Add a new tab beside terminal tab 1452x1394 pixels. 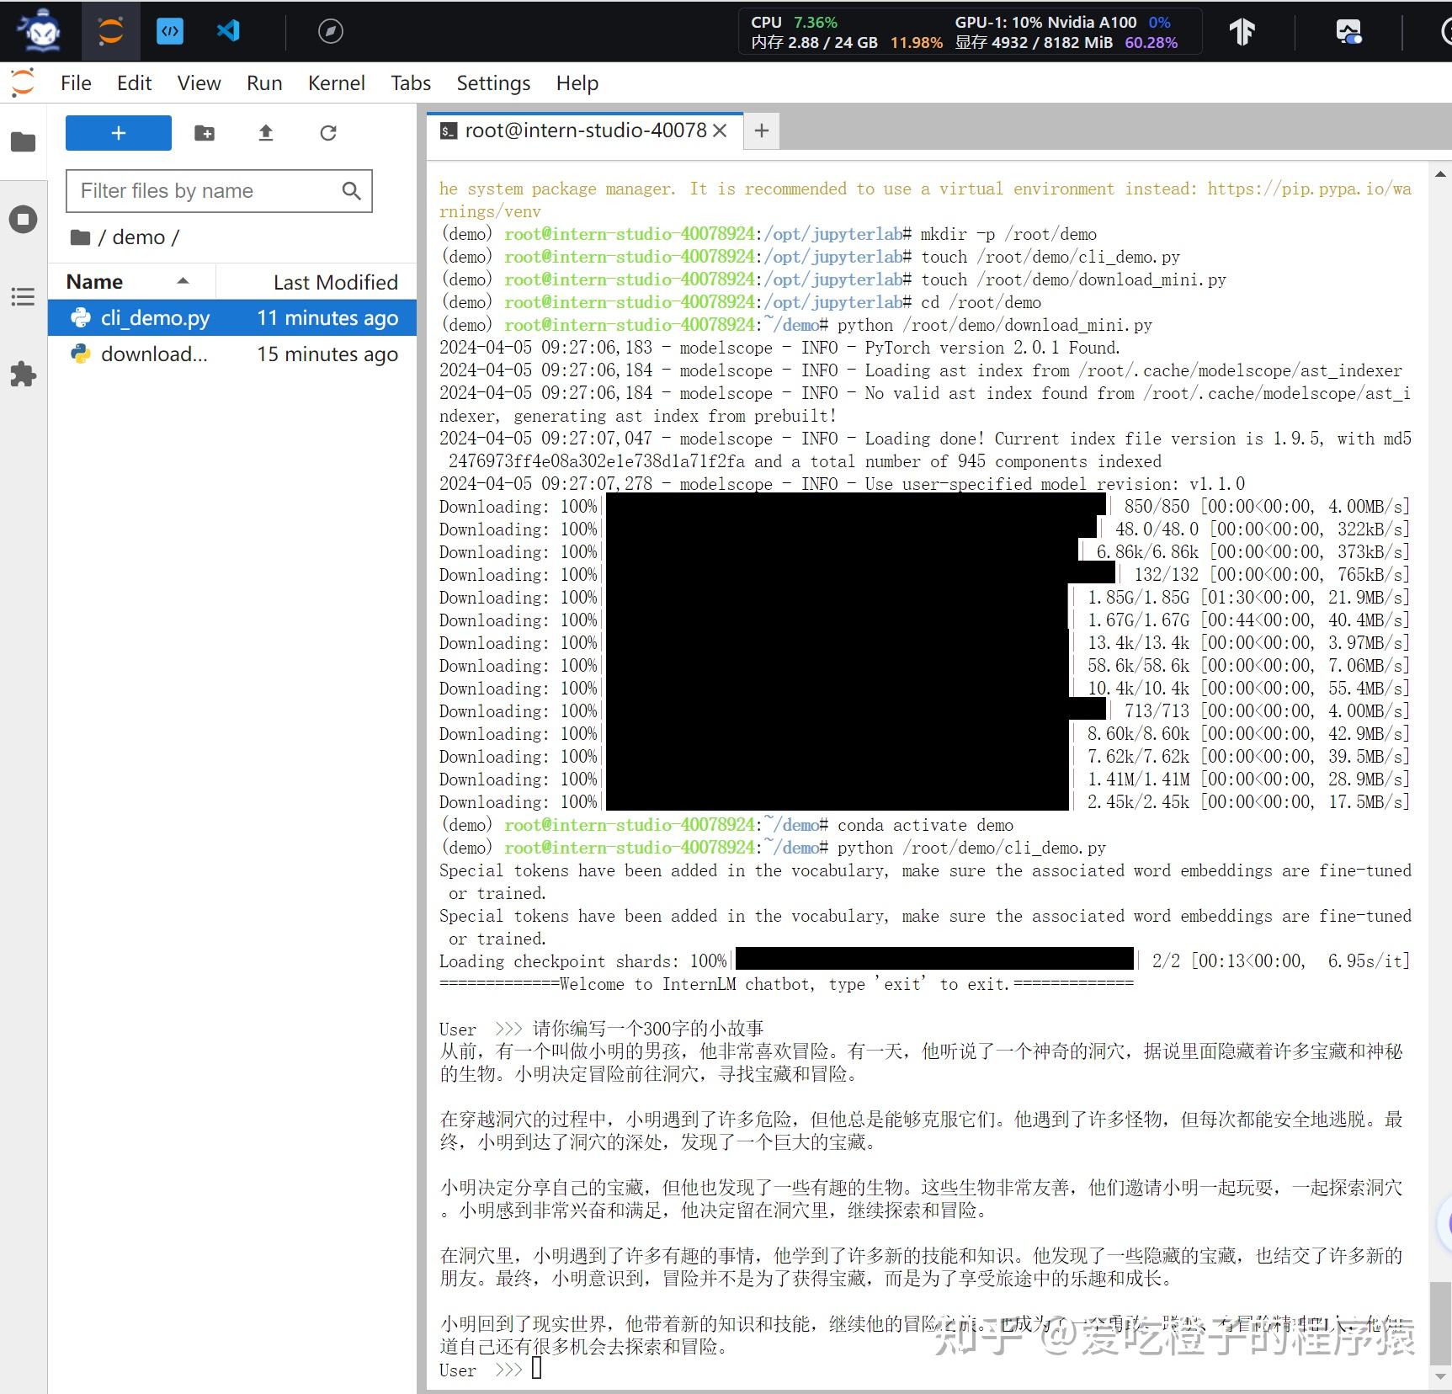coord(762,130)
